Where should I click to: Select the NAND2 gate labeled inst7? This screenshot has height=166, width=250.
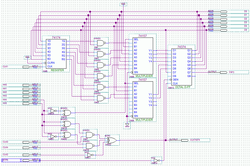90,135
